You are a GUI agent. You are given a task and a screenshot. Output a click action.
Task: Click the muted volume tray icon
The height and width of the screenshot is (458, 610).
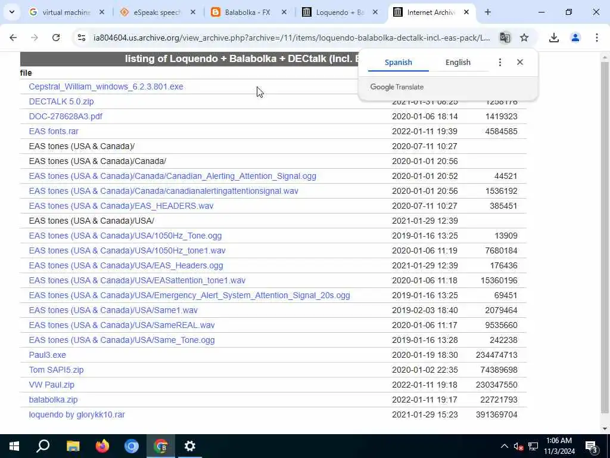pos(518,446)
